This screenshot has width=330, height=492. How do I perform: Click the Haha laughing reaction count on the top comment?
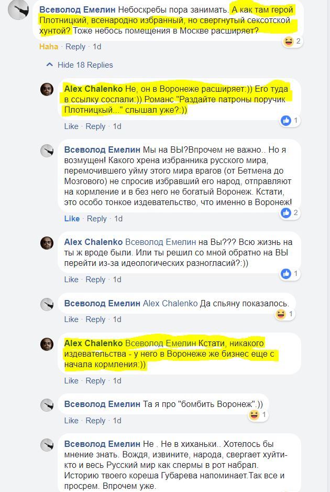[292, 41]
